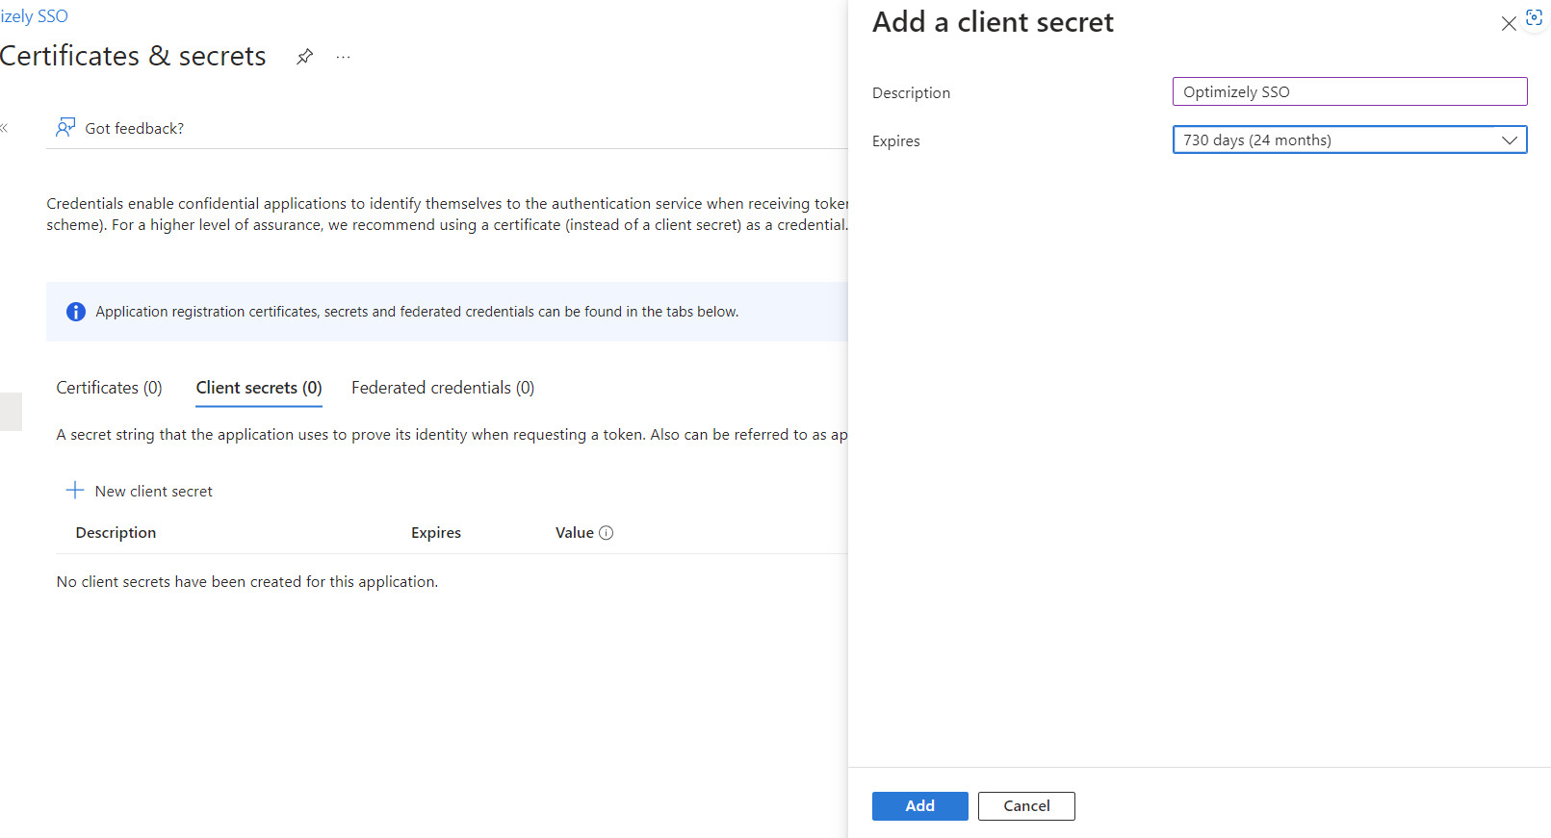Click the Cancel button

point(1025,806)
